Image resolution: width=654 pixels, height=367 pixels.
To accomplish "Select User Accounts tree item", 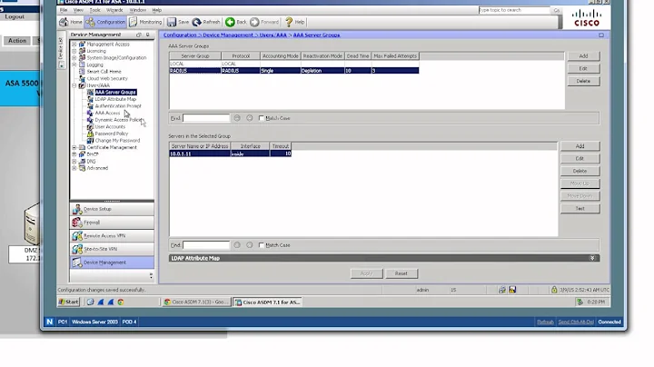I will coord(110,126).
